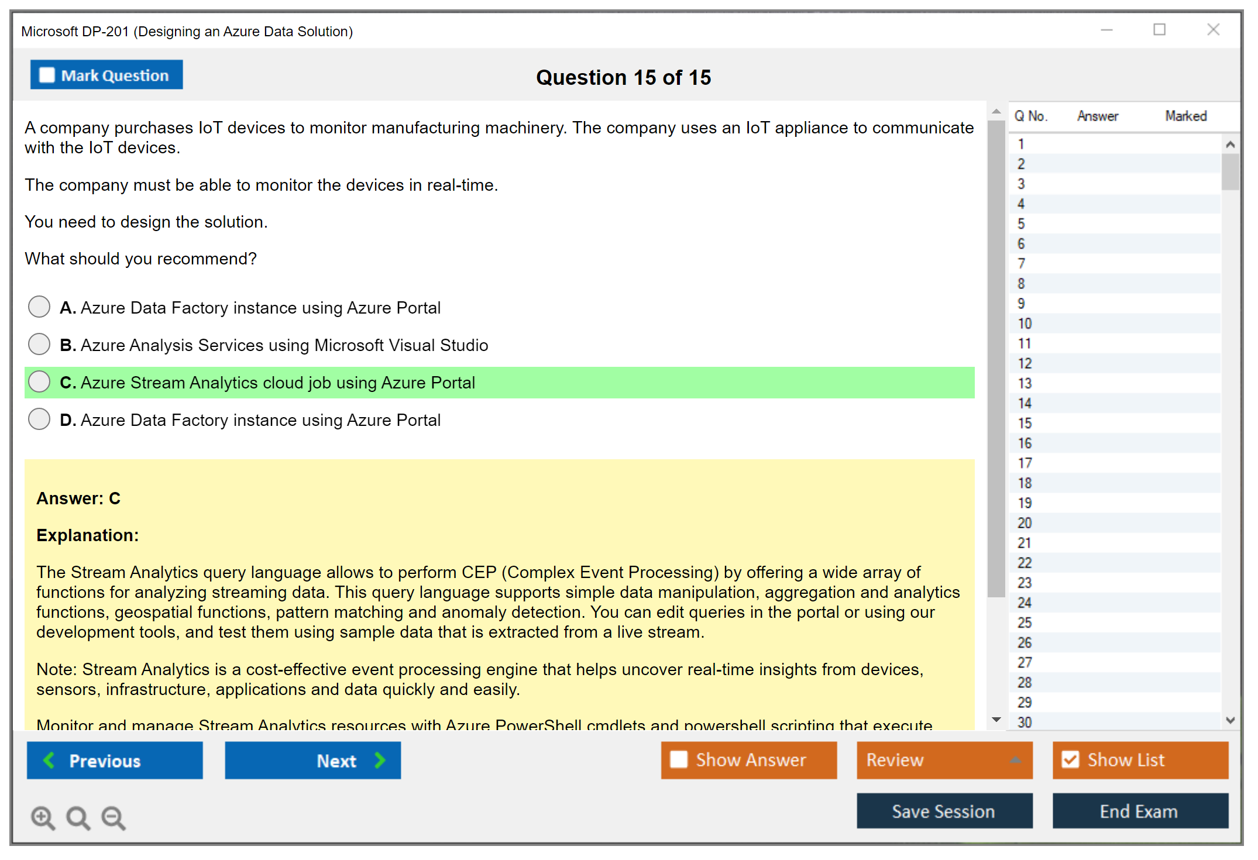Click the zoom out magnifier icon
1258x860 pixels.
113,817
